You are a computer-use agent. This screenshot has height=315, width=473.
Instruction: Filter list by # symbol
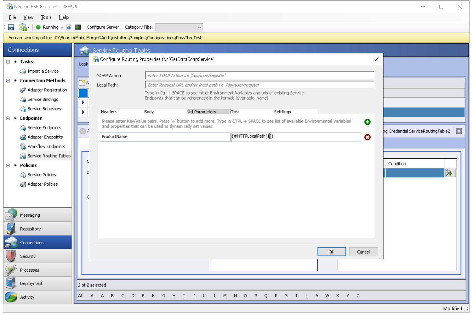coord(92,296)
